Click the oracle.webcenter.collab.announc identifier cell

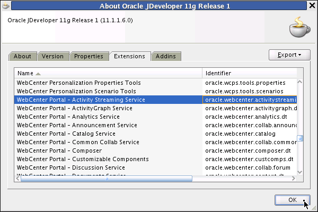coord(250,125)
